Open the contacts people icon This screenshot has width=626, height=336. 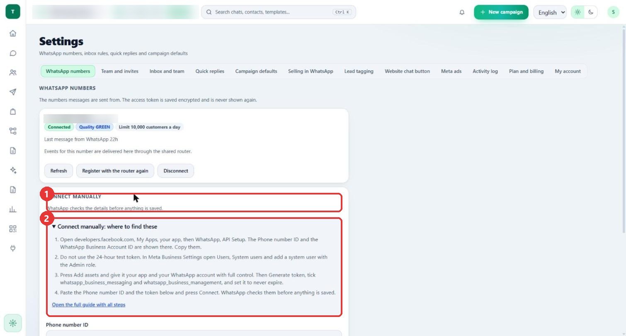coord(13,72)
